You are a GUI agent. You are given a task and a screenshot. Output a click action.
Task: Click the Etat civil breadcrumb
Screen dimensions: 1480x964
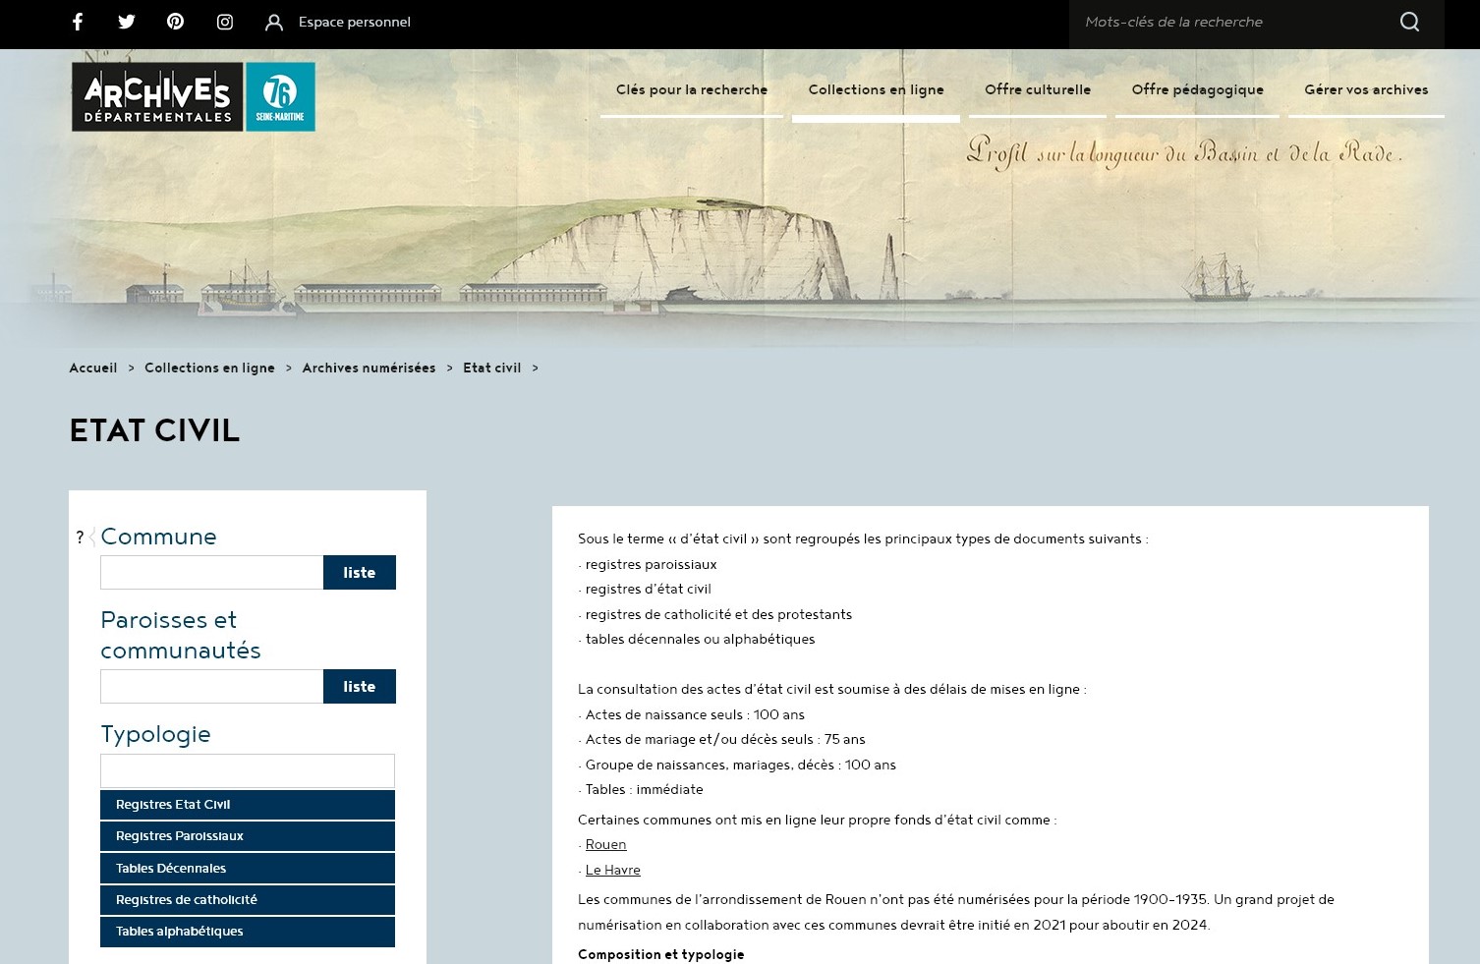[492, 368]
